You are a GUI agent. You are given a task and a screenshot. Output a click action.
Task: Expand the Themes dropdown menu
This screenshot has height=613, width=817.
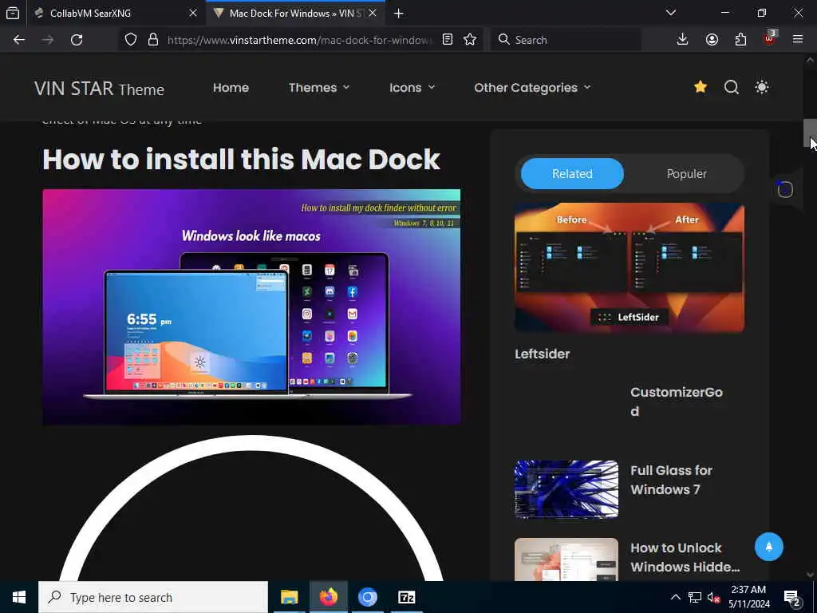(x=319, y=88)
